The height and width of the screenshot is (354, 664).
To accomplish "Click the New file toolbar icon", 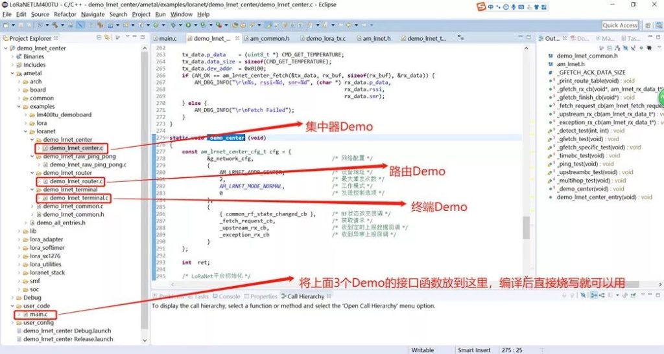I will point(6,25).
